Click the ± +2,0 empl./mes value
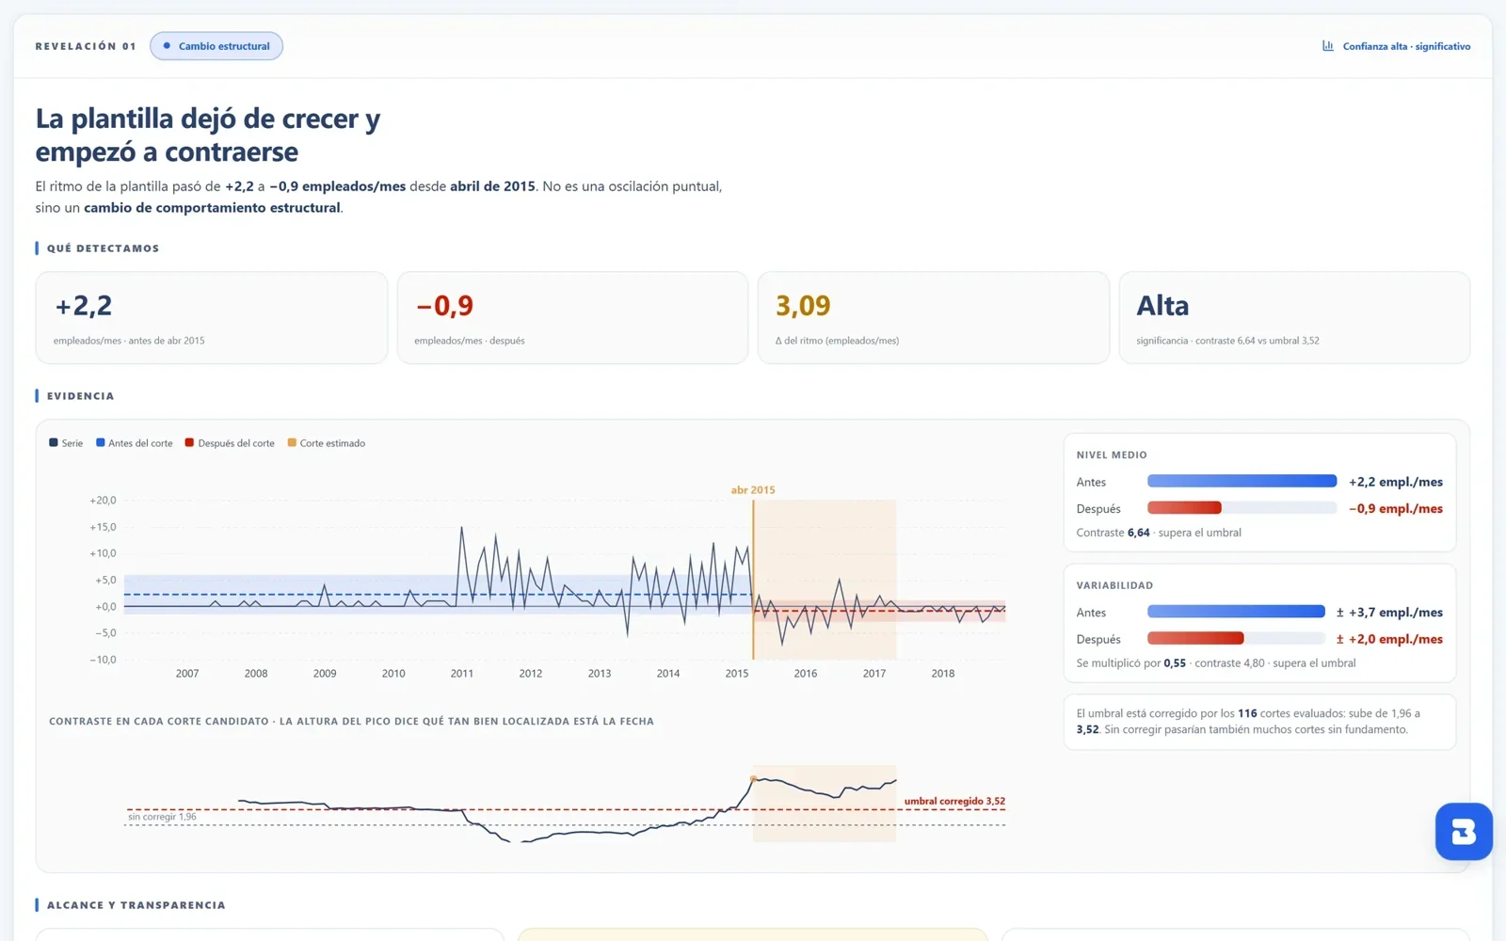Image resolution: width=1506 pixels, height=941 pixels. pos(1389,640)
